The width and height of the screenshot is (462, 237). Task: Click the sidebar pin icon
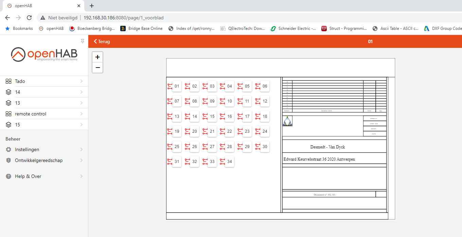point(82,41)
